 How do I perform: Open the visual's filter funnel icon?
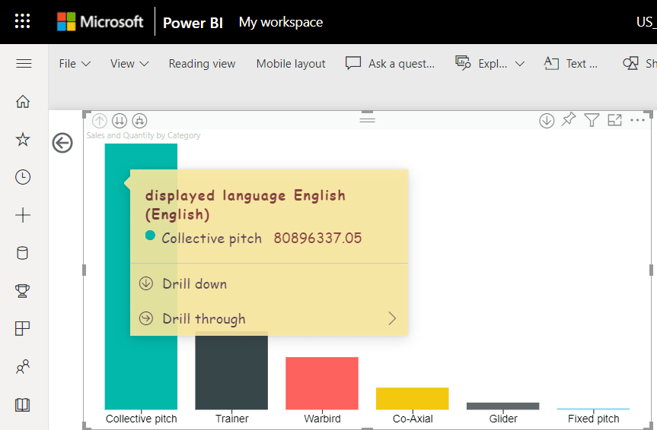[592, 121]
